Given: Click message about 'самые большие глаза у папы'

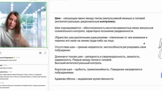Looking at the screenshot, I should (x=23, y=77).
